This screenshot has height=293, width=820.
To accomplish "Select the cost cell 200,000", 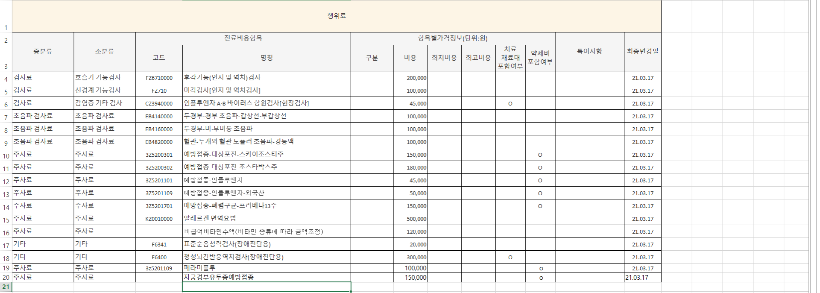I will pos(410,78).
